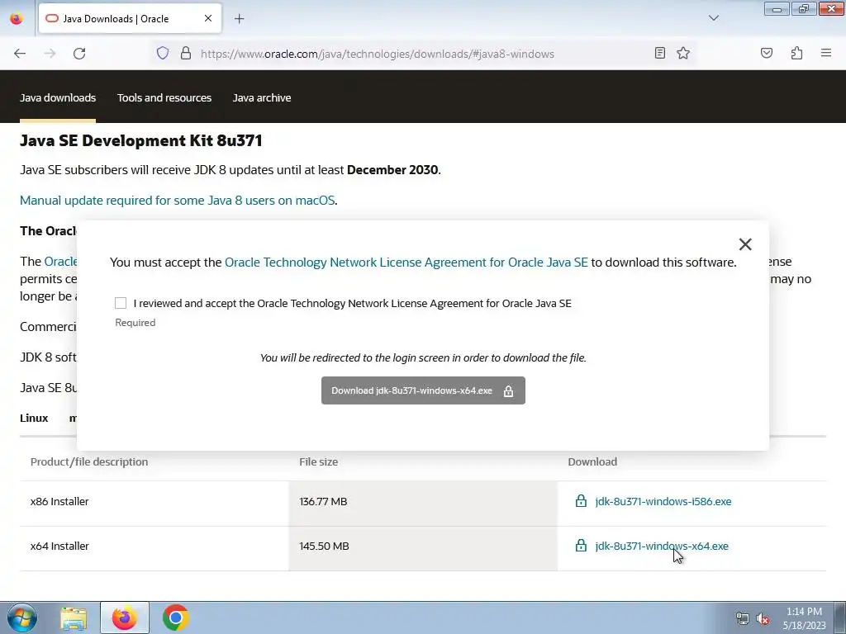This screenshot has height=634, width=846.
Task: Open Oracle Technology Network License Agreement link
Action: (406, 262)
